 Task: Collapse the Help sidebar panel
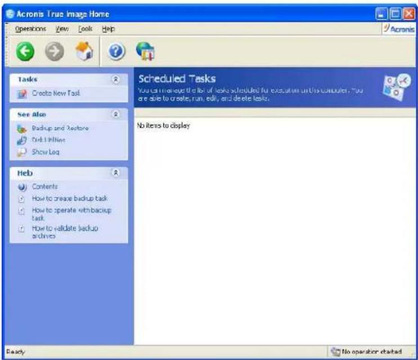pos(116,173)
